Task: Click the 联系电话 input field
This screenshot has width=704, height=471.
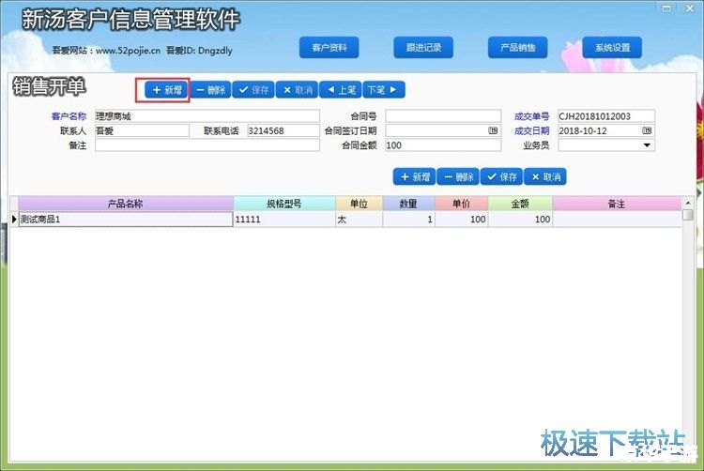Action: [283, 130]
